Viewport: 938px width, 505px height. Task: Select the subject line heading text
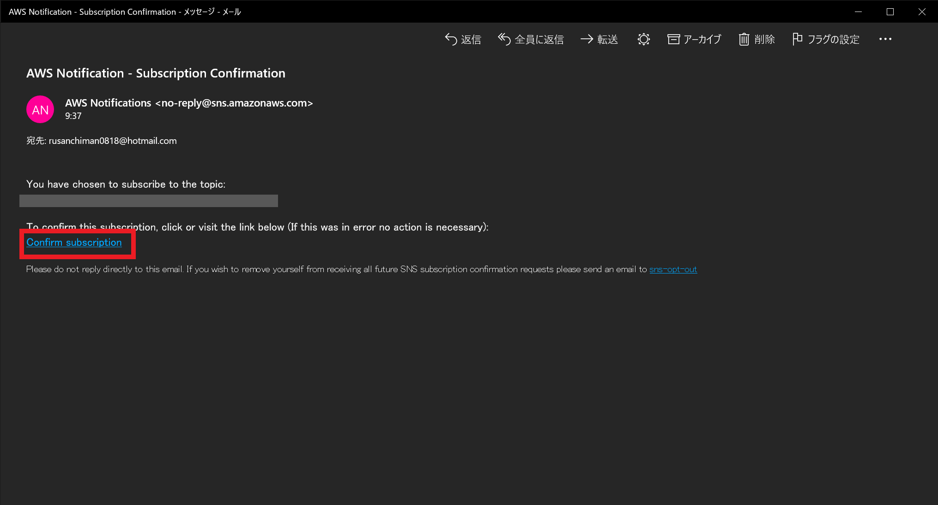156,73
